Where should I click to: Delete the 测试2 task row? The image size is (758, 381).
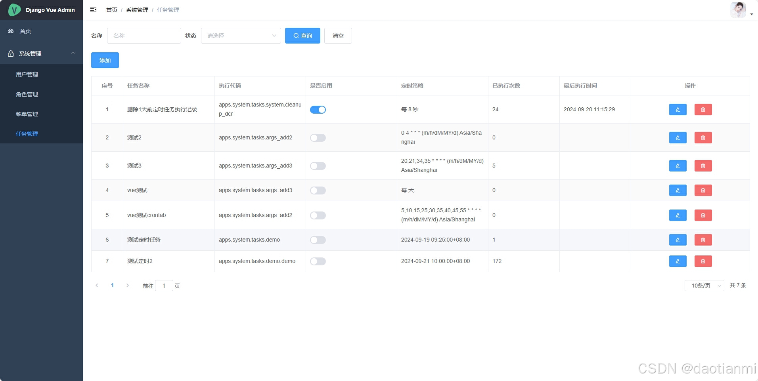pyautogui.click(x=703, y=137)
